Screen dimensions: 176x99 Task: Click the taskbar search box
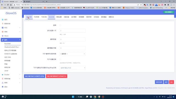point(80,97)
